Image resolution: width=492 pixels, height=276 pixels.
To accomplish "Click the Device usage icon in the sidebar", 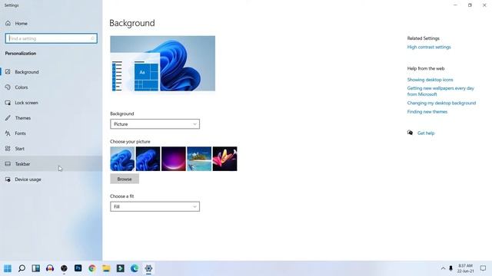I will point(8,179).
